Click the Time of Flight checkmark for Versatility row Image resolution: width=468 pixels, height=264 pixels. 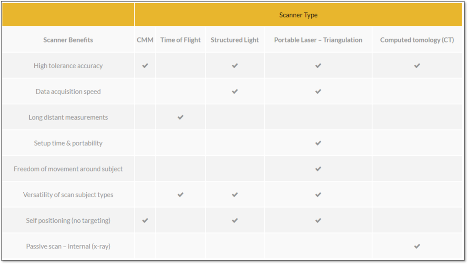pos(181,195)
